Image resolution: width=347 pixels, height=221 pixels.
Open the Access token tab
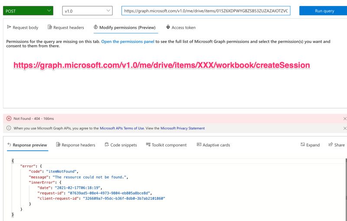[x=181, y=27]
